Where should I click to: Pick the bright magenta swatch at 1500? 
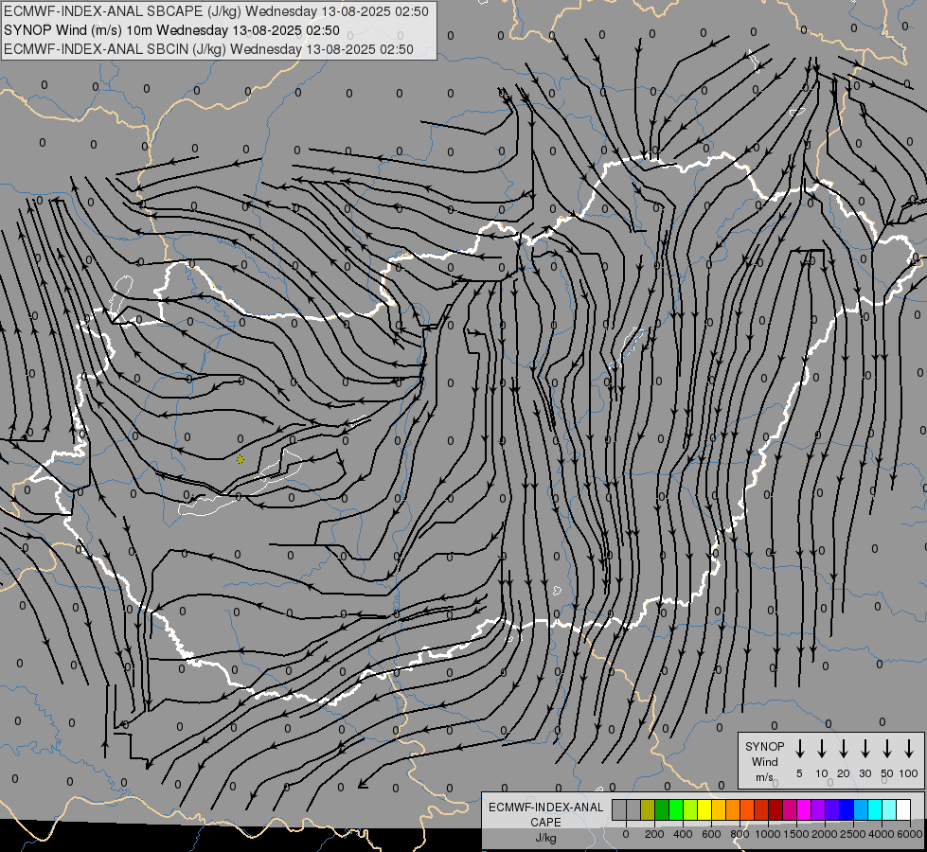tap(804, 809)
